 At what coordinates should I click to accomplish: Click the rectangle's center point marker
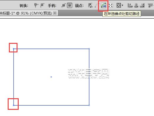51,77
